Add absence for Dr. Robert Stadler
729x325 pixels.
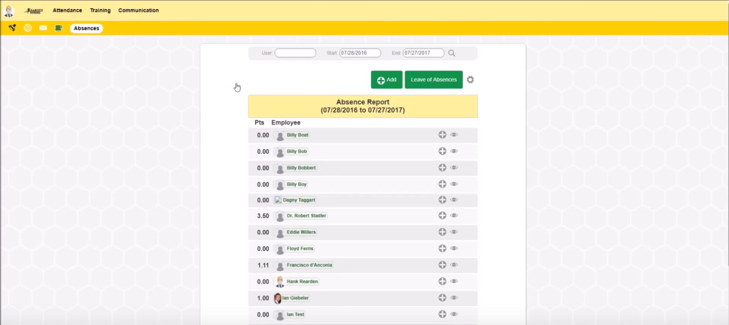442,215
